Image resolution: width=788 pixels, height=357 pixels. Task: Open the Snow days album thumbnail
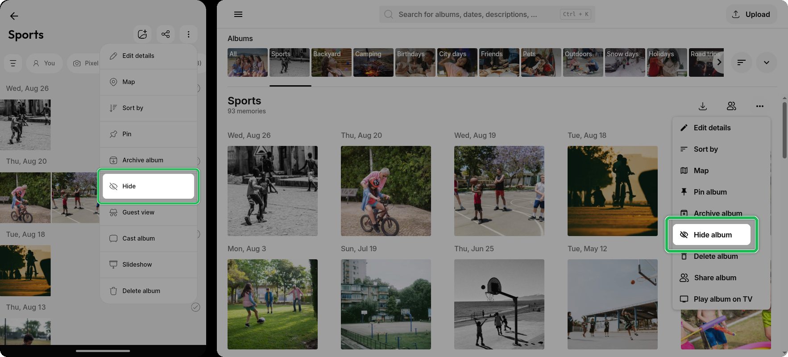(625, 62)
